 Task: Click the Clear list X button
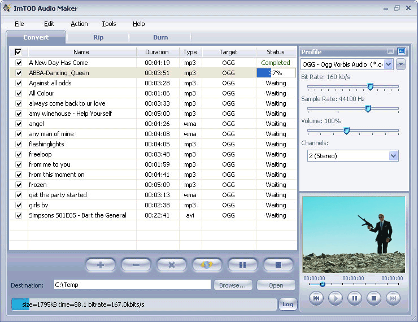click(172, 265)
